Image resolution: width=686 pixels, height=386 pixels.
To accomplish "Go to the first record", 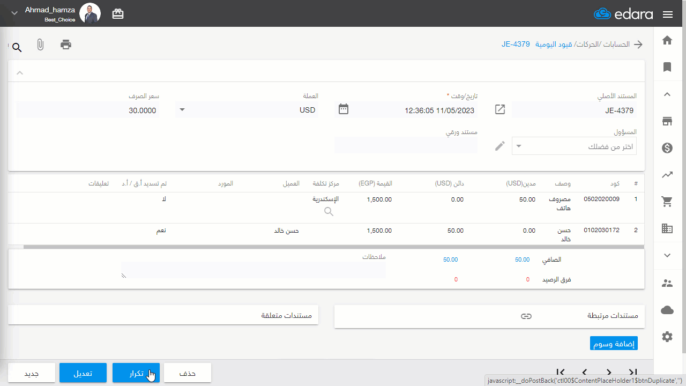I will (561, 372).
